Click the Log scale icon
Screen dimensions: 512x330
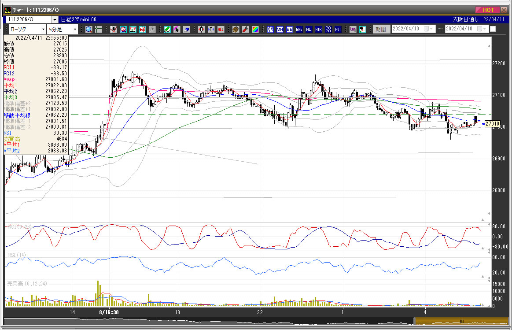tap(353, 30)
